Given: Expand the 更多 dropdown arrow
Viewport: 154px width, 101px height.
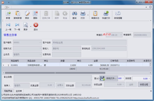Looking at the screenshot, I should [x=31, y=26].
